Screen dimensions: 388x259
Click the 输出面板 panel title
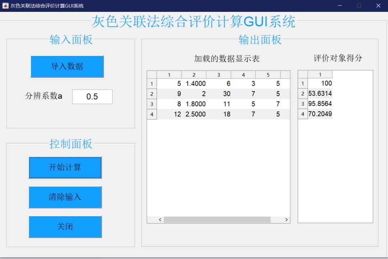point(260,39)
